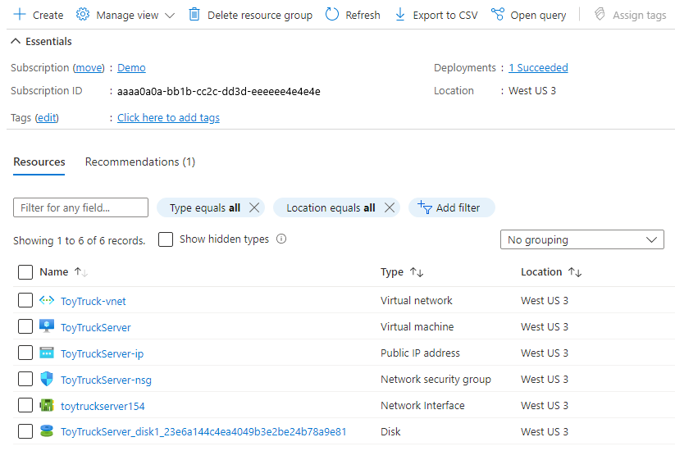Click the move link next to Subscription
The image size is (675, 460).
89,67
